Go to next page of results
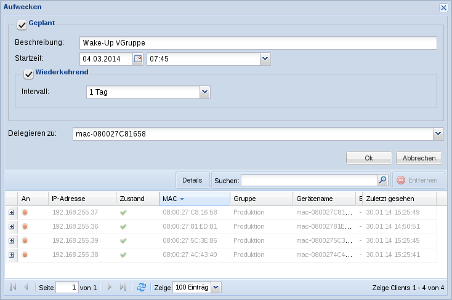Screen dimensions: 452x300 110,287
